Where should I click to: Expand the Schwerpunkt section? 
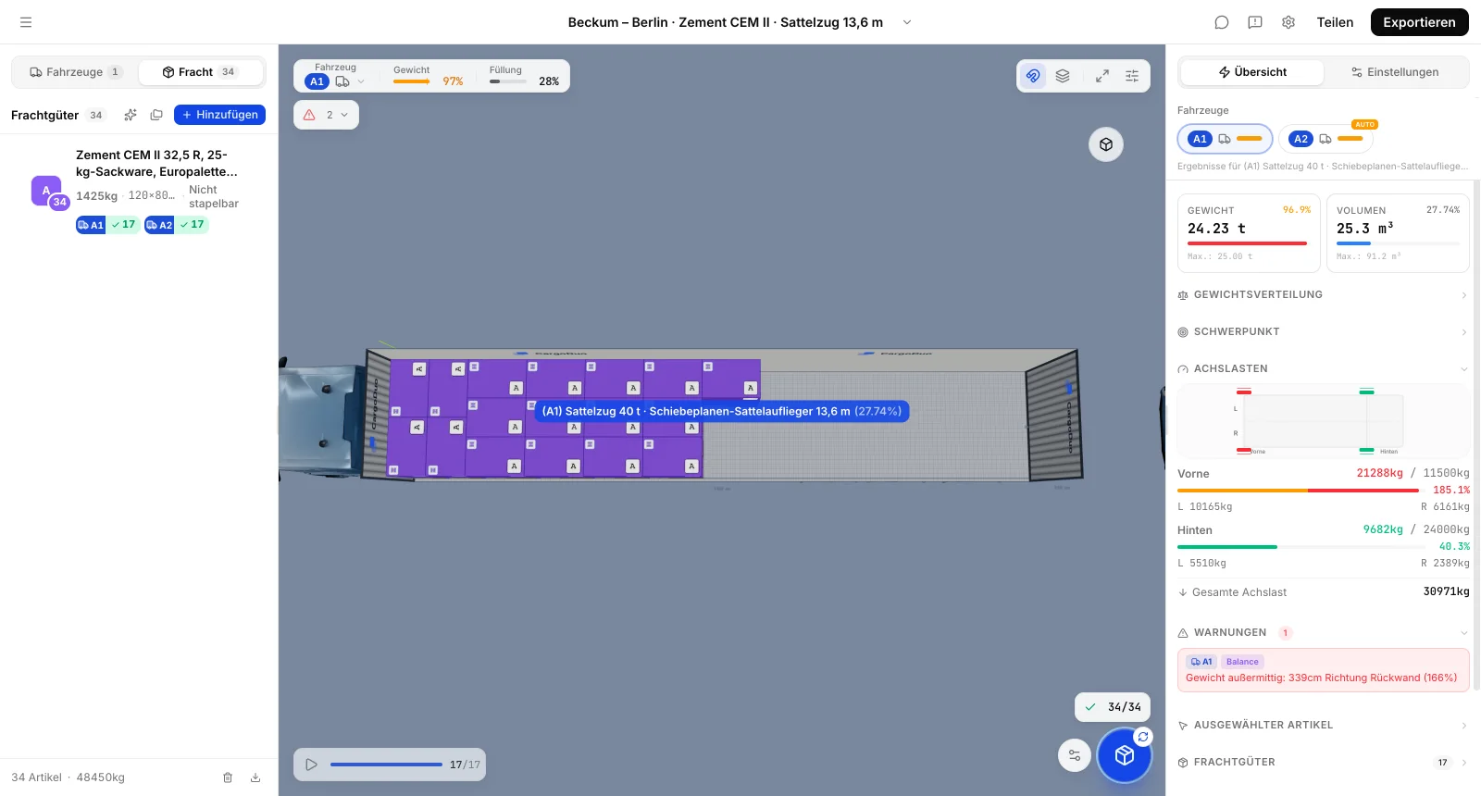click(x=1323, y=332)
